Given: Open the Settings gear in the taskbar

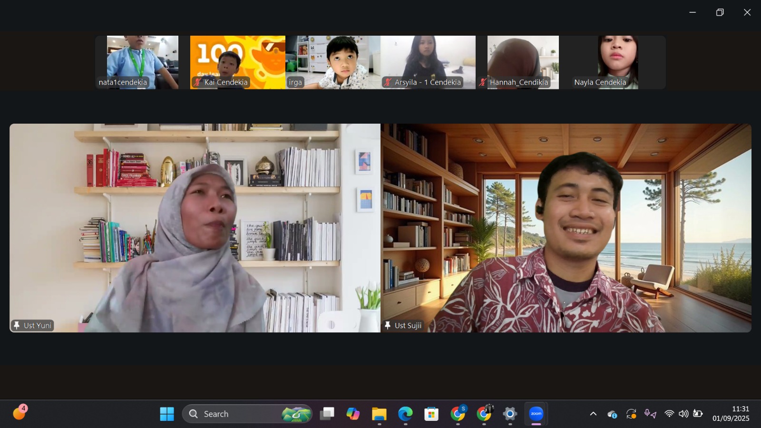Looking at the screenshot, I should pos(510,414).
